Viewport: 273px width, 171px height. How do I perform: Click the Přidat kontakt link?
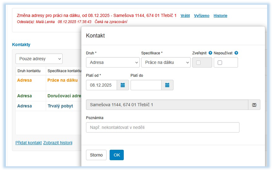[28, 143]
